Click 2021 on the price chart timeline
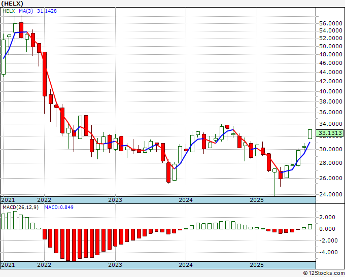Image resolution: width=345 pixels, height=277 pixels. pyautogui.click(x=8, y=200)
